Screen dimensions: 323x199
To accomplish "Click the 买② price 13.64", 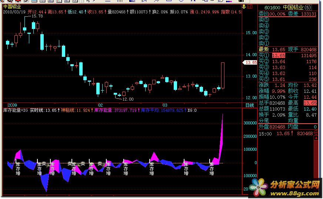I will 279,62.
